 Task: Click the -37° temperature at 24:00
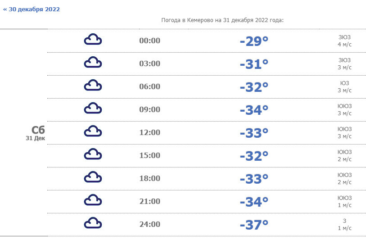(254, 225)
